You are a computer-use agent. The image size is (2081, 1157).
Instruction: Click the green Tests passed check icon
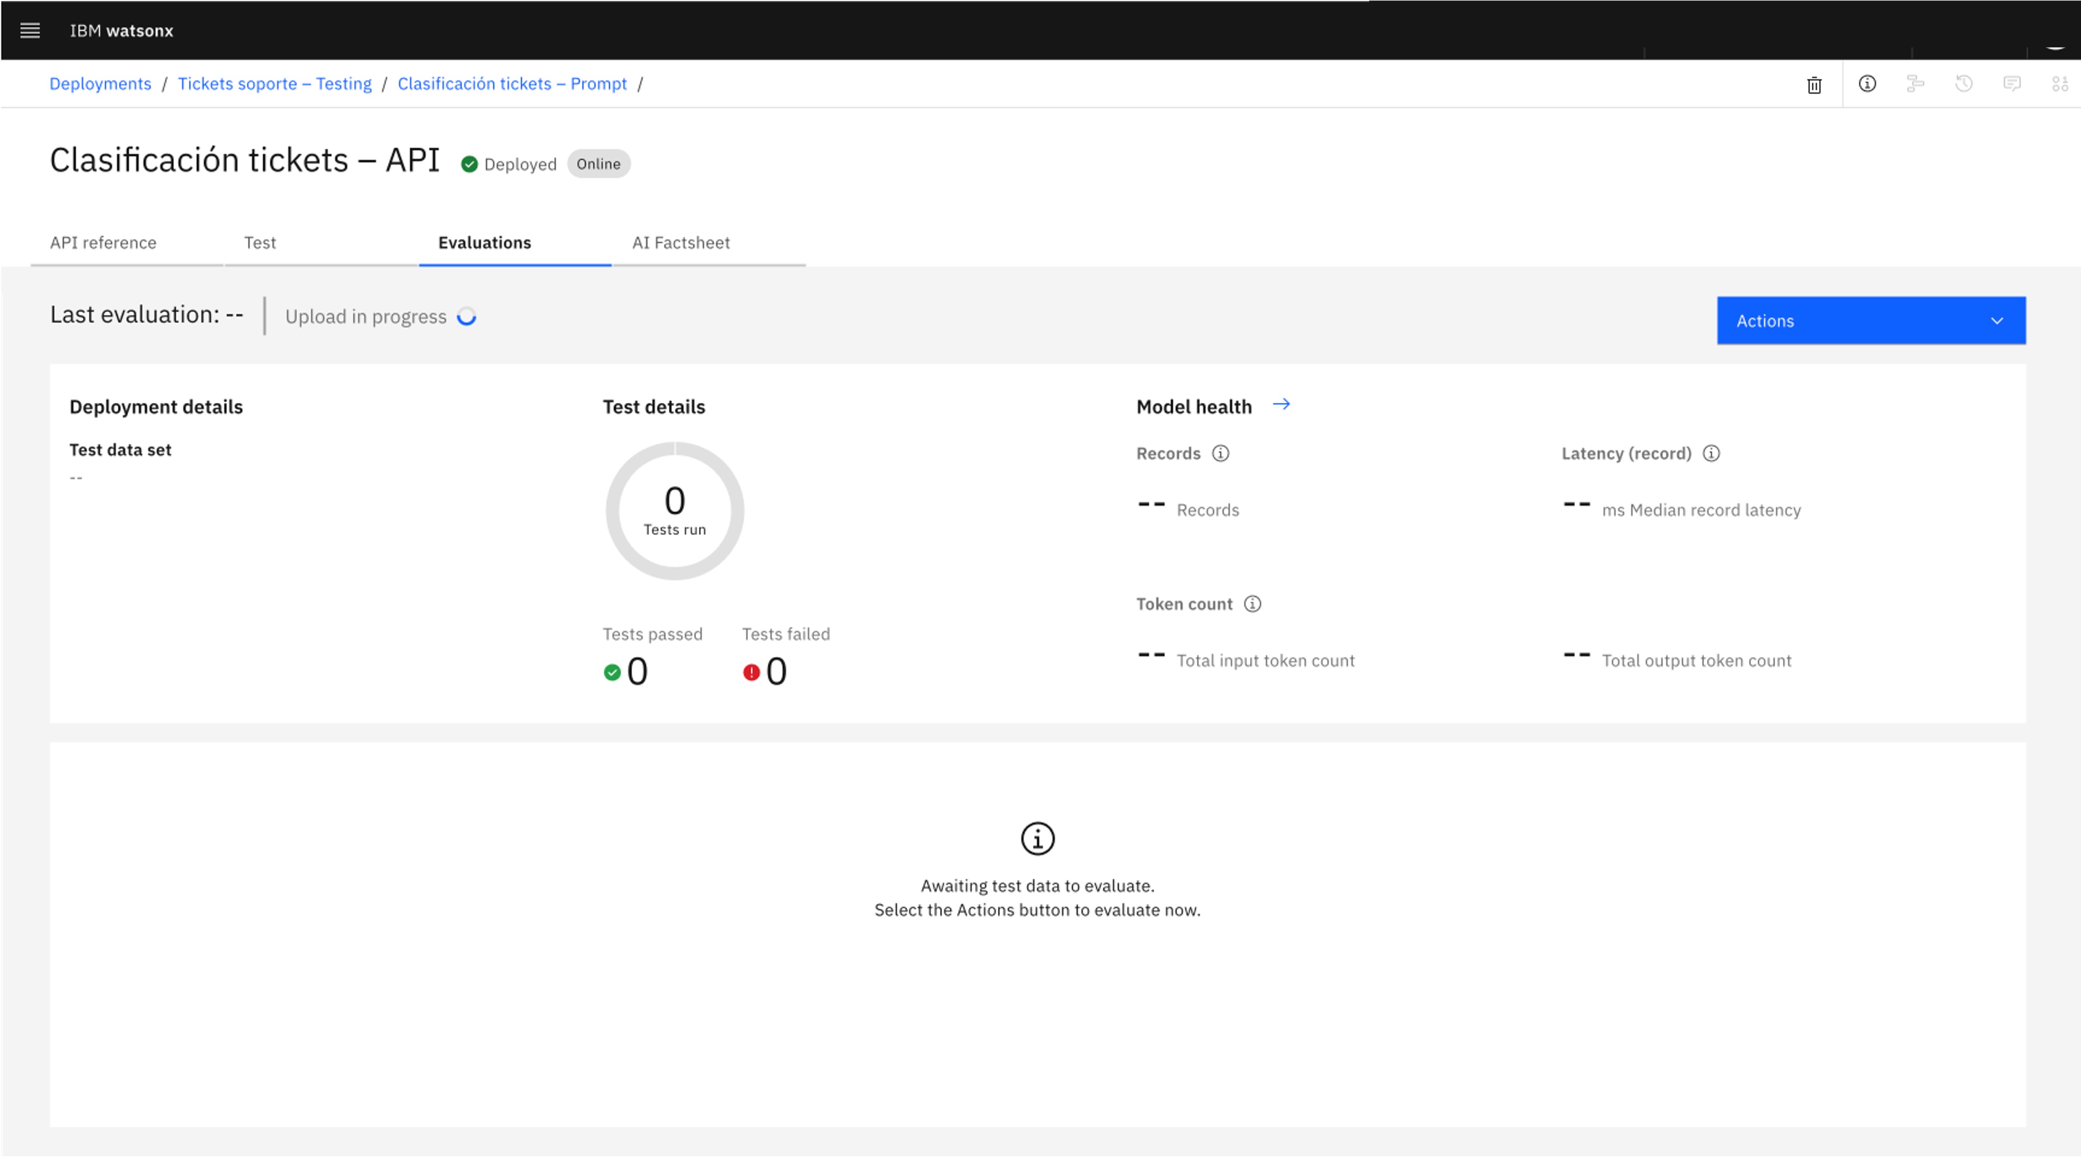[612, 672]
